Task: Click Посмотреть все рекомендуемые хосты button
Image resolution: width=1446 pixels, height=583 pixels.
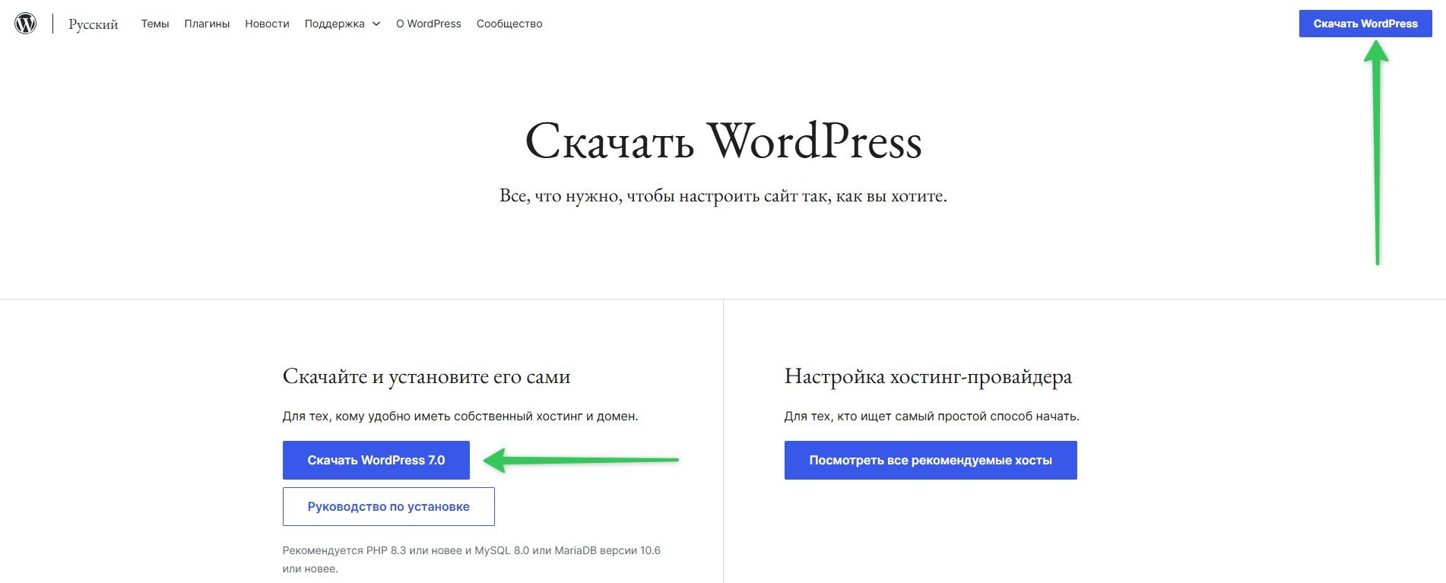Action: click(931, 460)
